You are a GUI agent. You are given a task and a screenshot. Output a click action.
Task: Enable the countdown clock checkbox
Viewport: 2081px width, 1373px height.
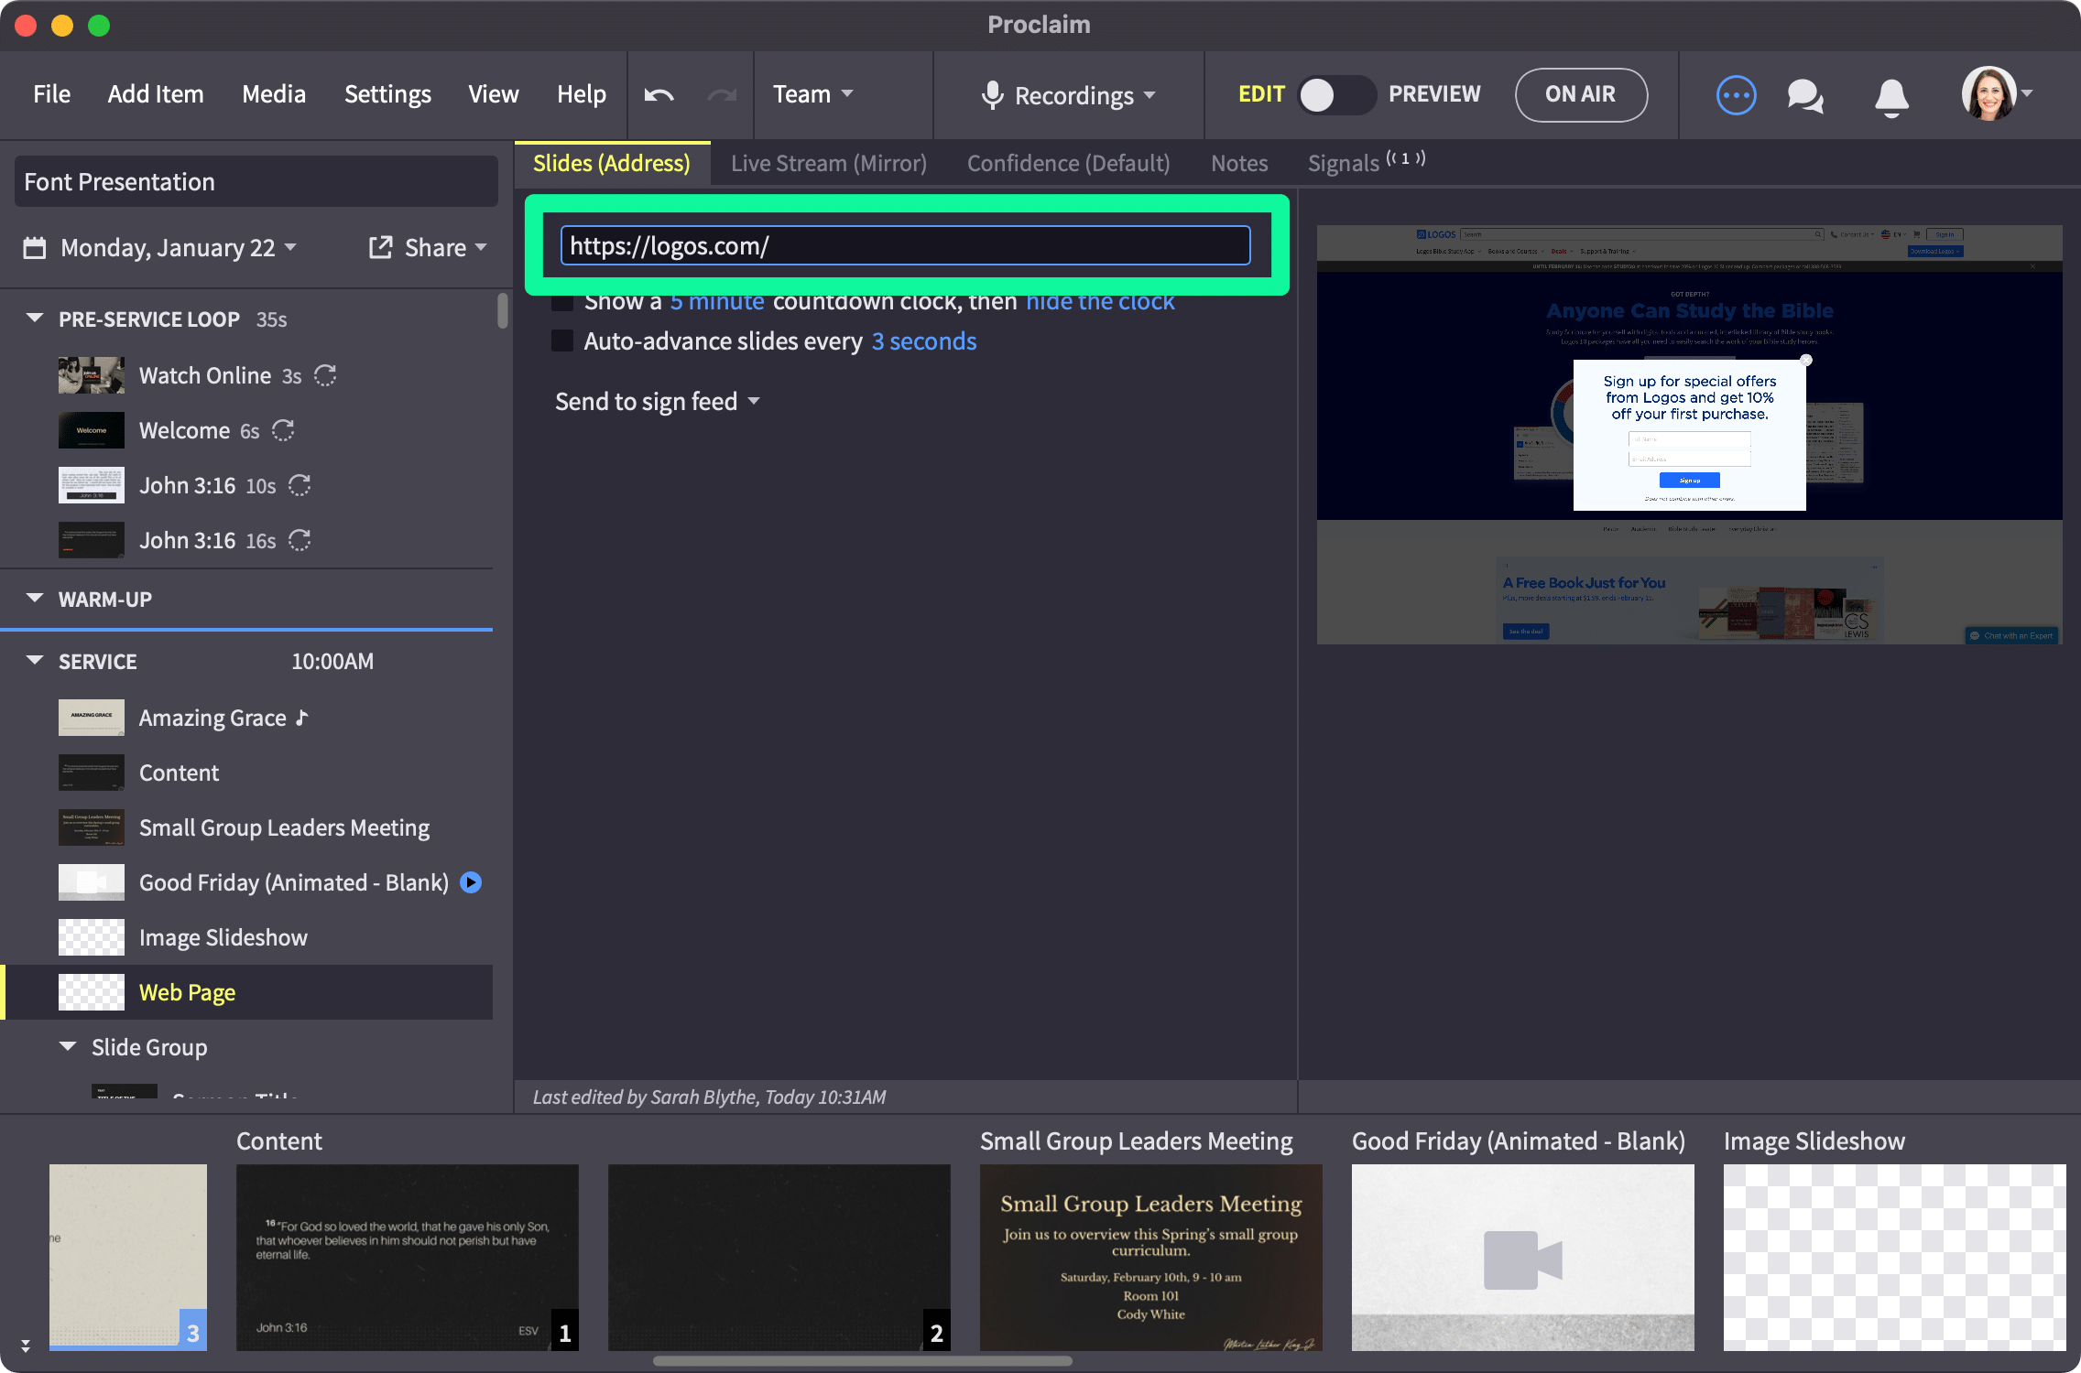pyautogui.click(x=562, y=301)
